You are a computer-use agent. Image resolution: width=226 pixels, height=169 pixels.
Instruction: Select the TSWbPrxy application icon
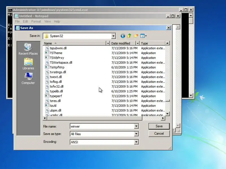tap(47, 57)
